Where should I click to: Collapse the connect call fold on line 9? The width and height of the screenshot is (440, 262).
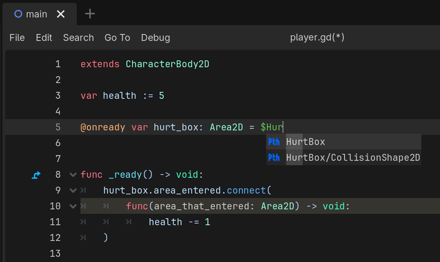73,190
